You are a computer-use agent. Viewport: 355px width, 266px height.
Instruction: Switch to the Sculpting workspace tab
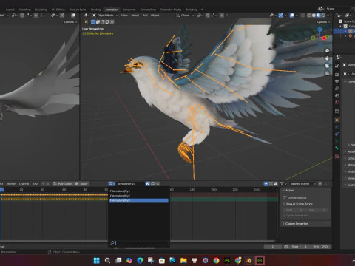[41, 10]
